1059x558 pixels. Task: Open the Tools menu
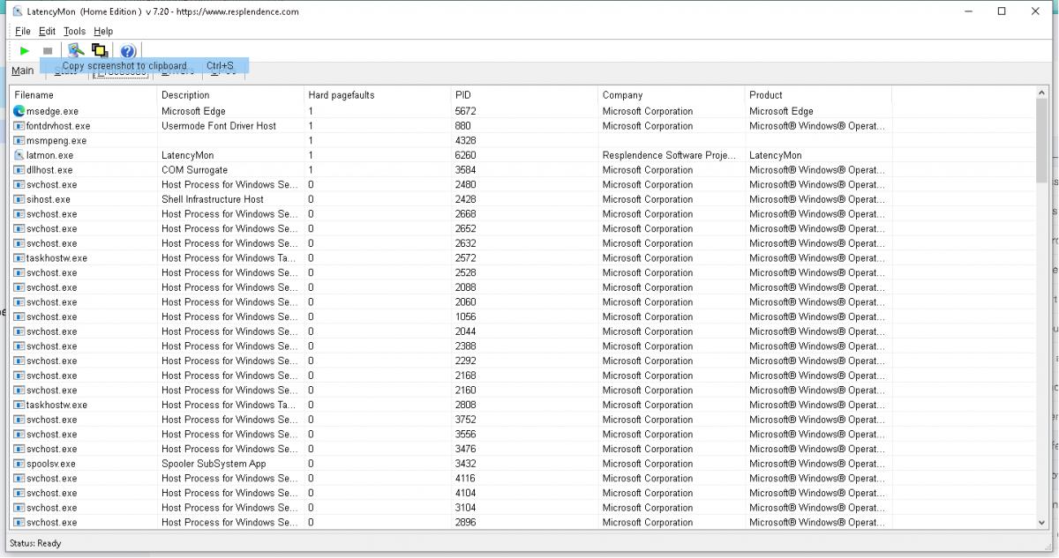point(74,31)
